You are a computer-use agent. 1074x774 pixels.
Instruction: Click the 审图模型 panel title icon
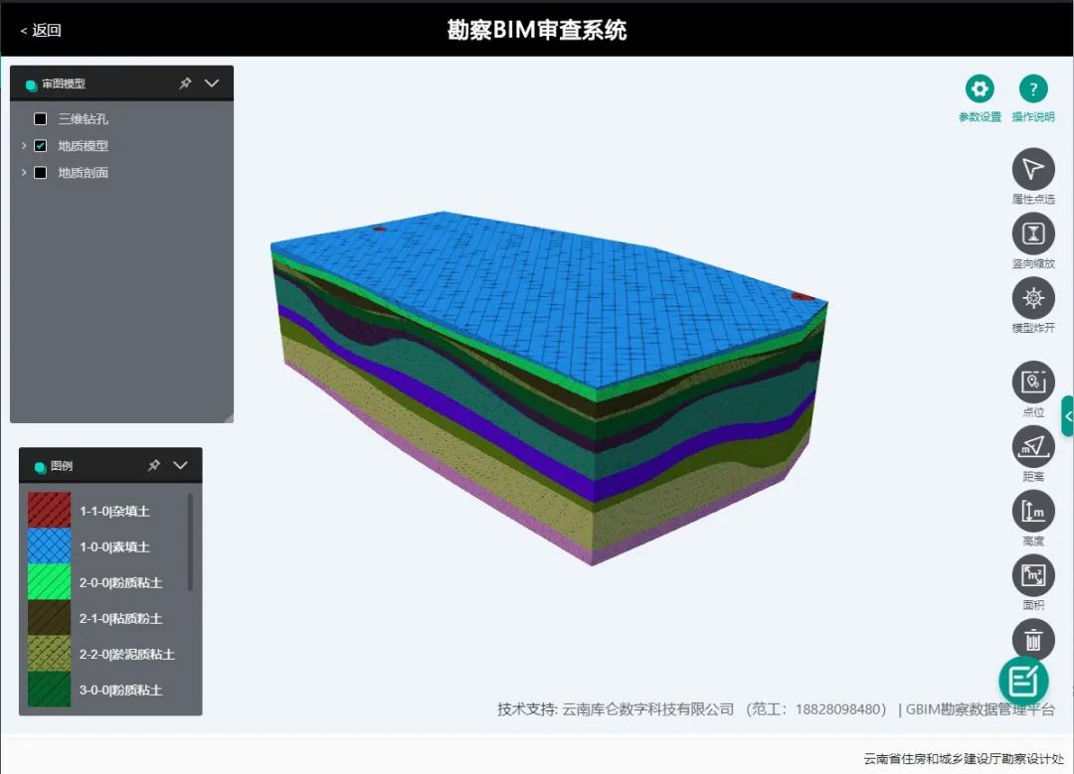31,84
